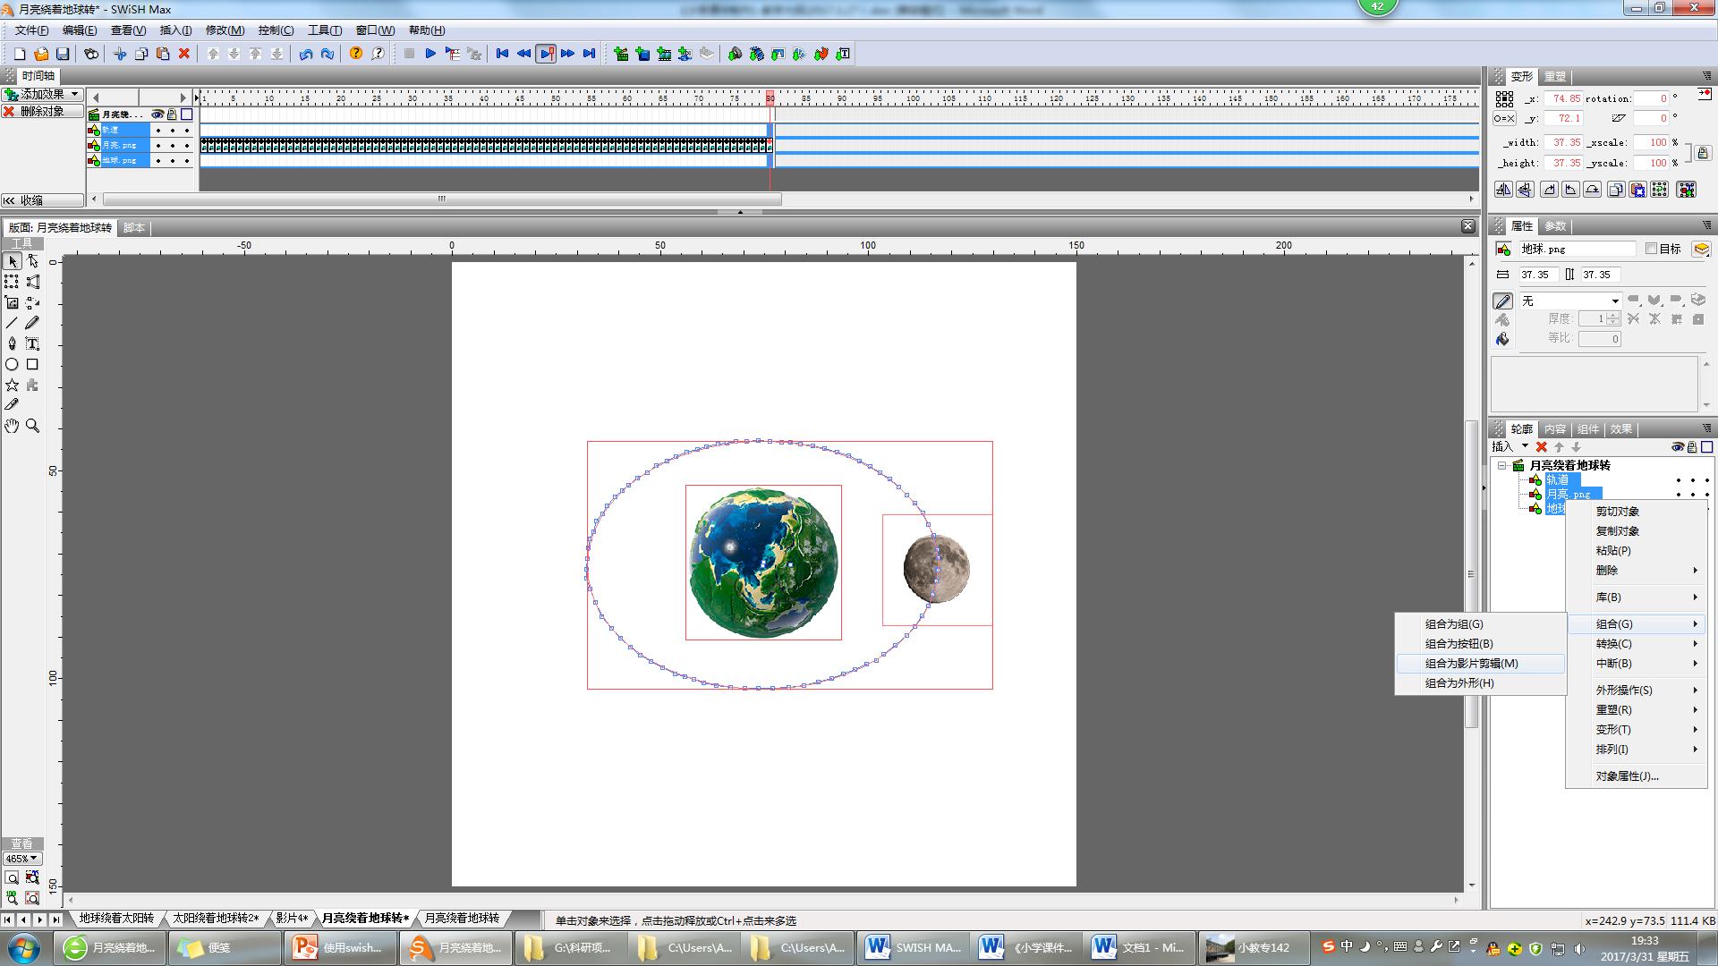Choose 组合为外形(H) from submenu
This screenshot has width=1718, height=966.
tap(1481, 682)
